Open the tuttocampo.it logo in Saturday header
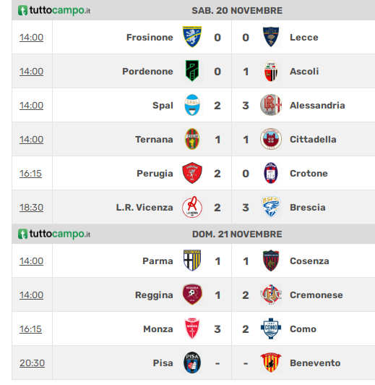The height and width of the screenshot is (385, 375). click(54, 10)
